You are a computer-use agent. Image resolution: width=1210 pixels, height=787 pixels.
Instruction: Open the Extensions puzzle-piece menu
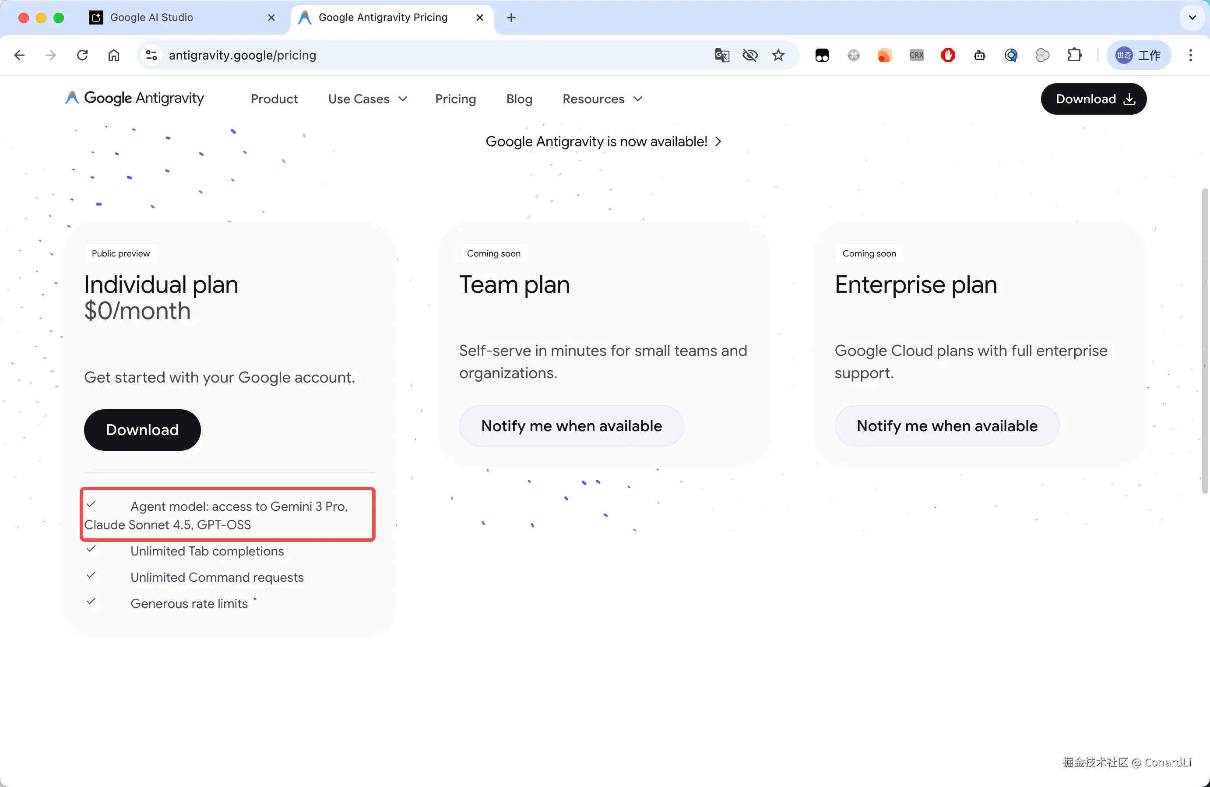point(1074,55)
